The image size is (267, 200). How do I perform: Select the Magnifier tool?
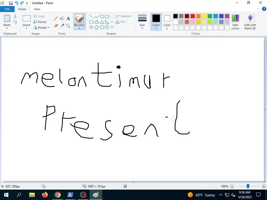[68, 26]
